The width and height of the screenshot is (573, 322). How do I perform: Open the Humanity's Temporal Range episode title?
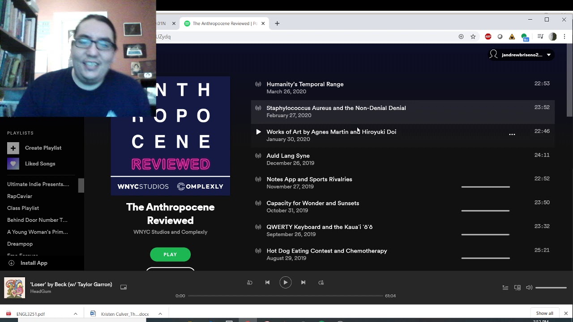point(305,84)
